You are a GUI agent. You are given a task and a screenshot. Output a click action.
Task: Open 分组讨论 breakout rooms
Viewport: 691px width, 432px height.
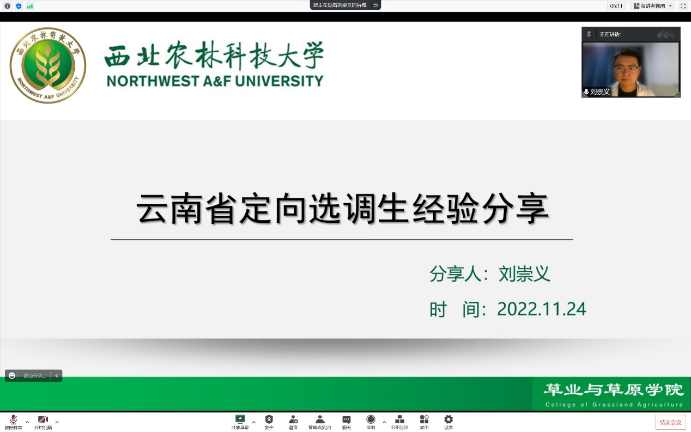click(x=399, y=421)
